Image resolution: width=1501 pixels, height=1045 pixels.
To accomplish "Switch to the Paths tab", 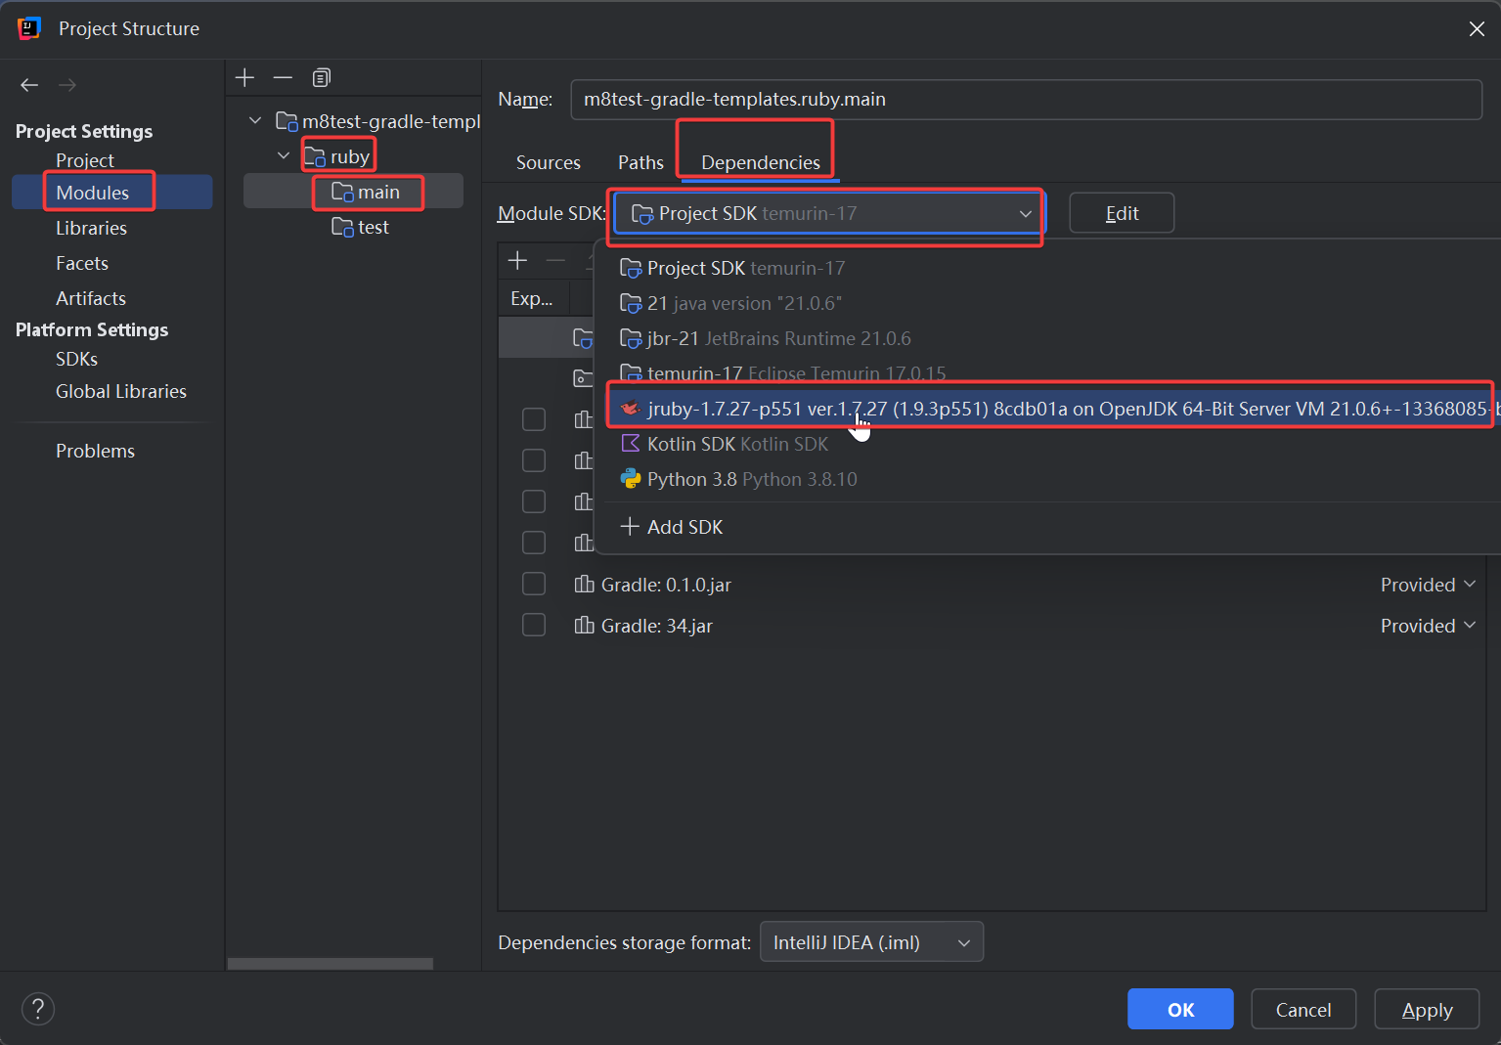I will point(640,162).
